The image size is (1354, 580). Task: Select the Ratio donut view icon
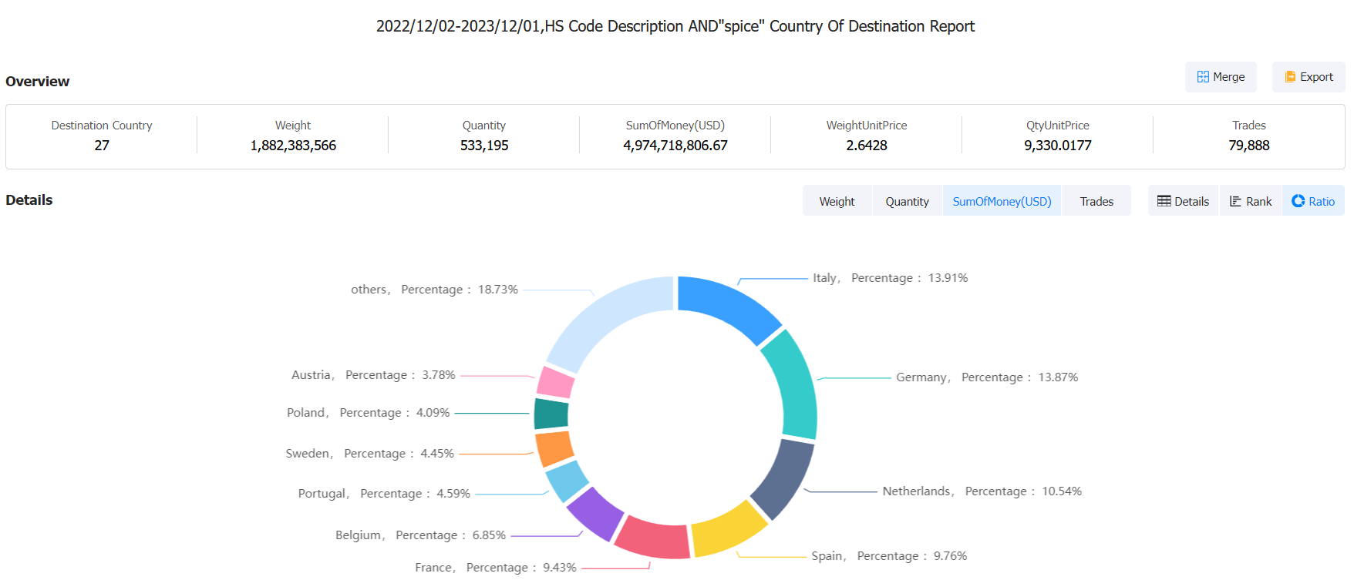[x=1298, y=201]
